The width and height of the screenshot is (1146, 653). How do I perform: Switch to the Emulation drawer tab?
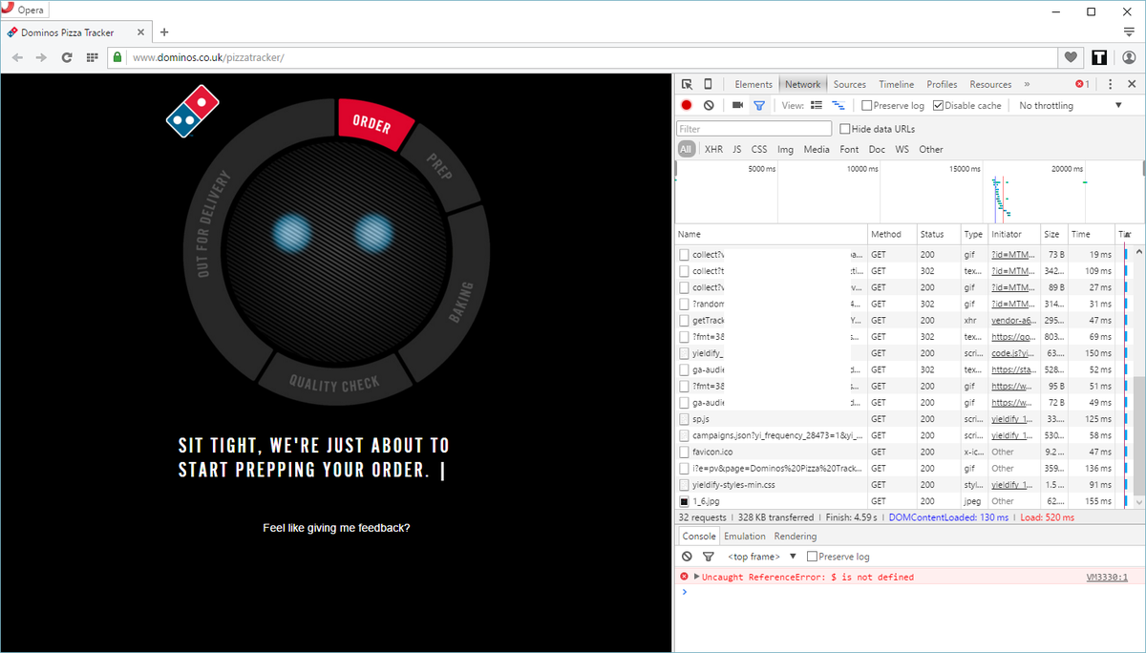tap(744, 536)
